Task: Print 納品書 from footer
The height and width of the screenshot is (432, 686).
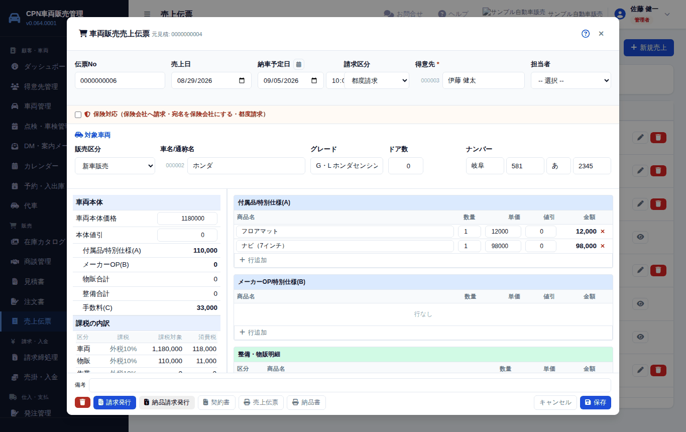Action: pyautogui.click(x=306, y=402)
